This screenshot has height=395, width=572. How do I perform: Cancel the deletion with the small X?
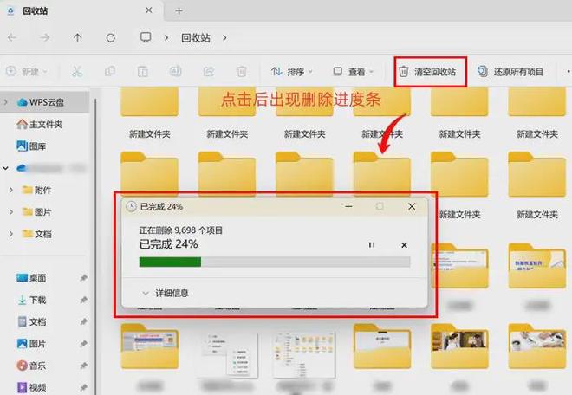tap(404, 245)
